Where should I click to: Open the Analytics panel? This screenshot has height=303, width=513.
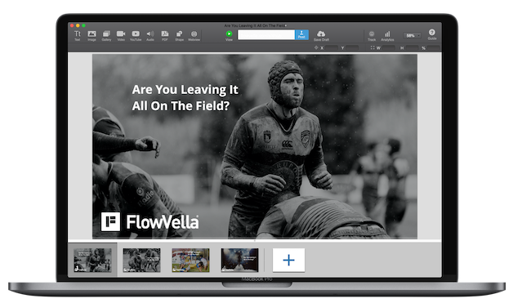coord(387,36)
